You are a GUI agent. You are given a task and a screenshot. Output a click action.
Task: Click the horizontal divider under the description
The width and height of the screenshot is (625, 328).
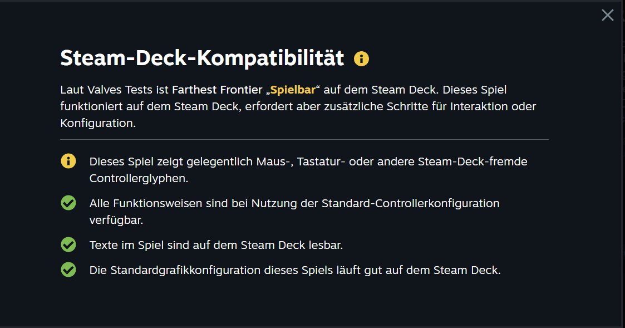[304, 139]
